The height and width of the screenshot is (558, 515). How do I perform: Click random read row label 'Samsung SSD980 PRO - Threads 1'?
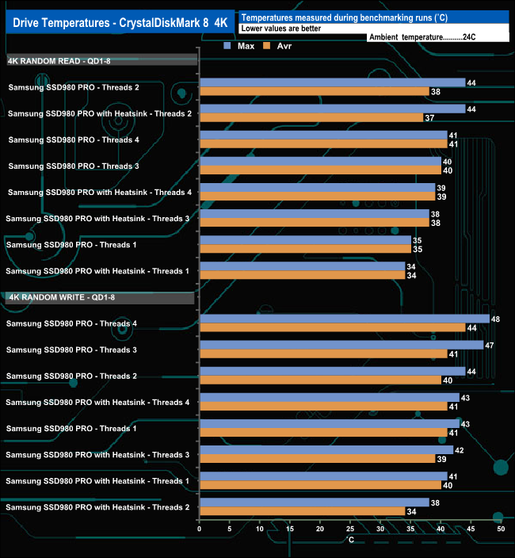coord(71,245)
